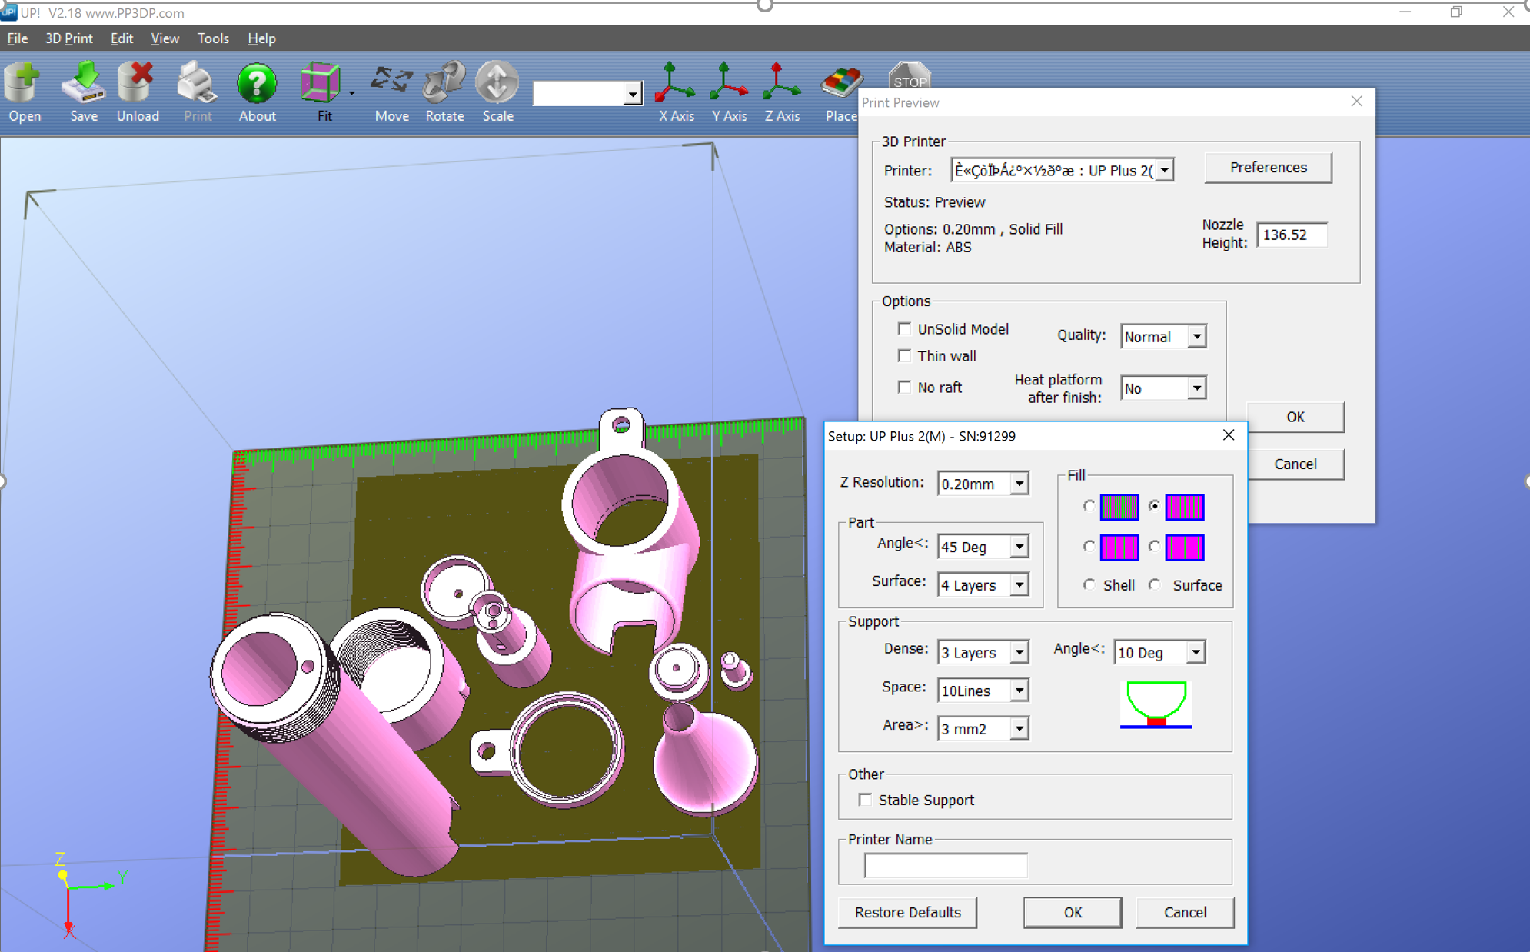1530x952 pixels.
Task: Toggle the No raft checkbox
Action: [x=905, y=388]
